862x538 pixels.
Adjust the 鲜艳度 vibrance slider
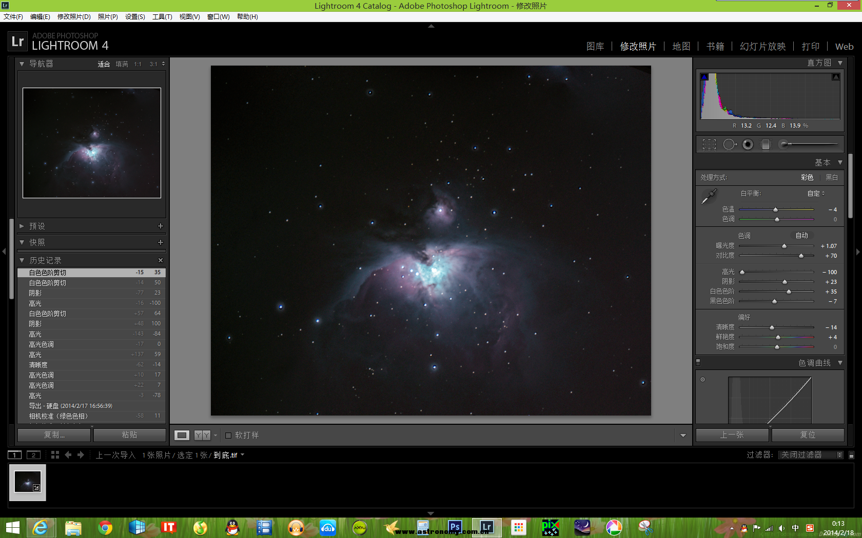click(778, 337)
